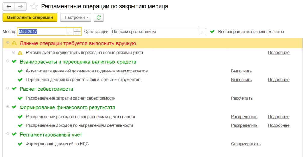Click the 'Сформировать' link
308x157 pixels.
[246, 144]
